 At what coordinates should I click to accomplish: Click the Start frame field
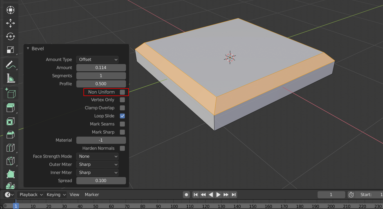coord(369,194)
